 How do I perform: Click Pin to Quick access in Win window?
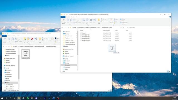click(x=63, y=21)
